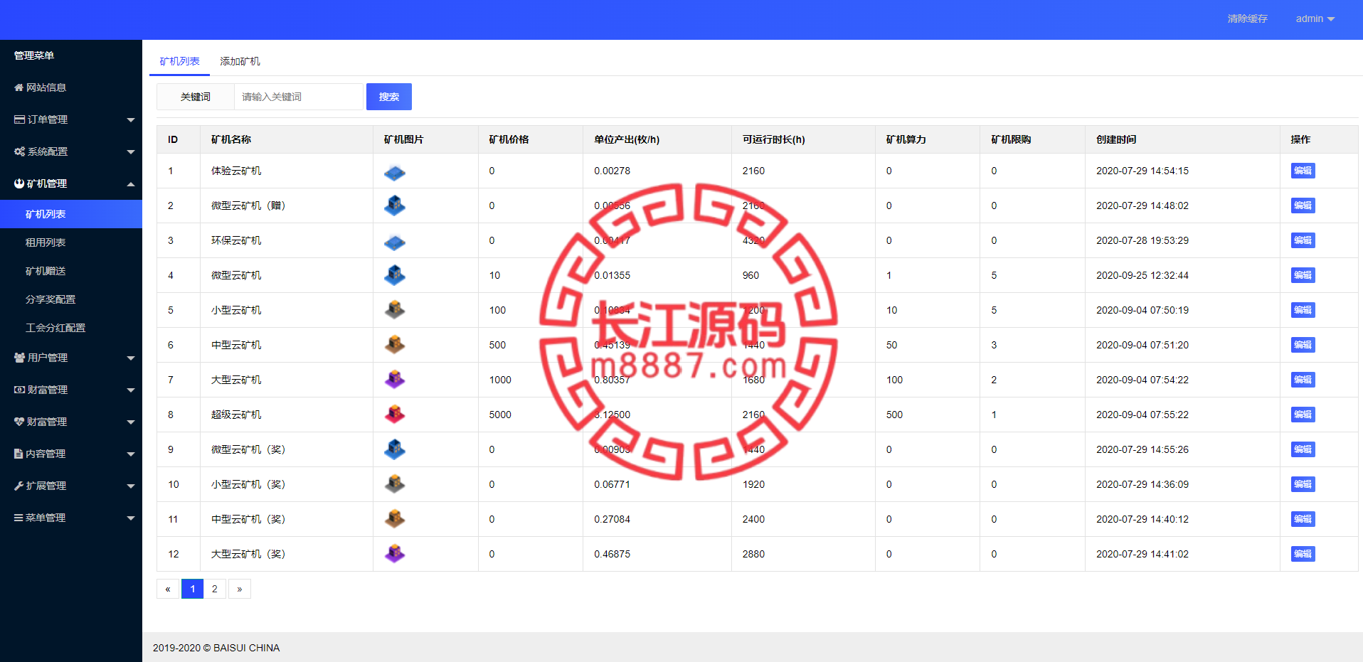Click the 中型云矿机（奖） miner image
1363x662 pixels.
point(395,519)
